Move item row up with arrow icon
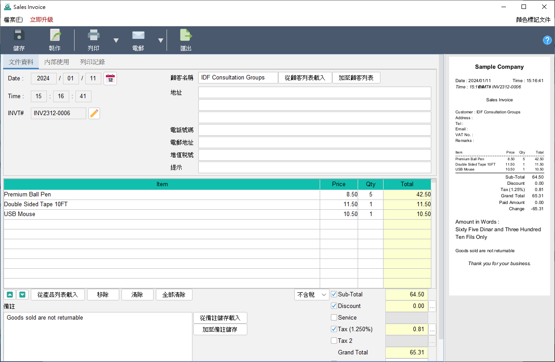 tap(9, 295)
